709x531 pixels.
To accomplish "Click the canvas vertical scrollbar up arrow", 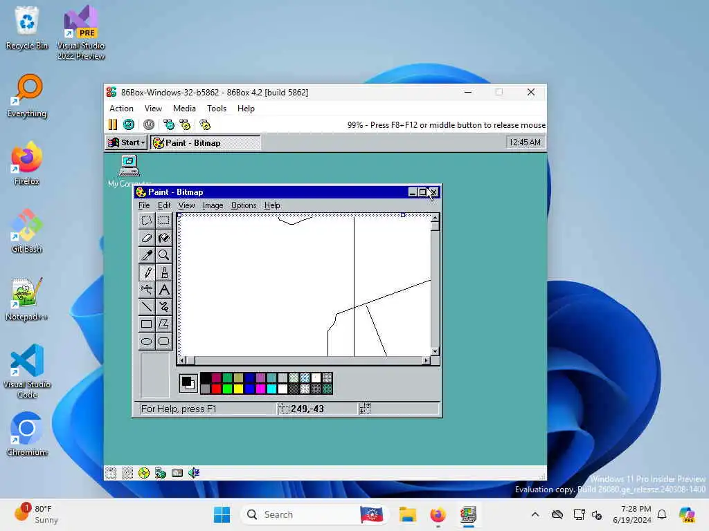I will coord(435,218).
